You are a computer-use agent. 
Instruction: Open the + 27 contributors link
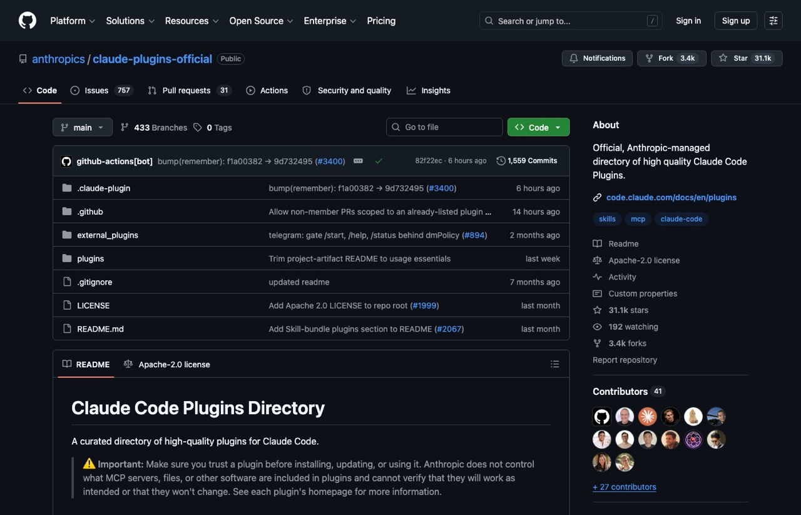[x=625, y=487]
